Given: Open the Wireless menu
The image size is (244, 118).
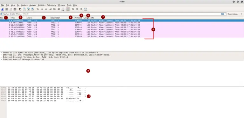Looking at the screenshot, I should [61, 5].
